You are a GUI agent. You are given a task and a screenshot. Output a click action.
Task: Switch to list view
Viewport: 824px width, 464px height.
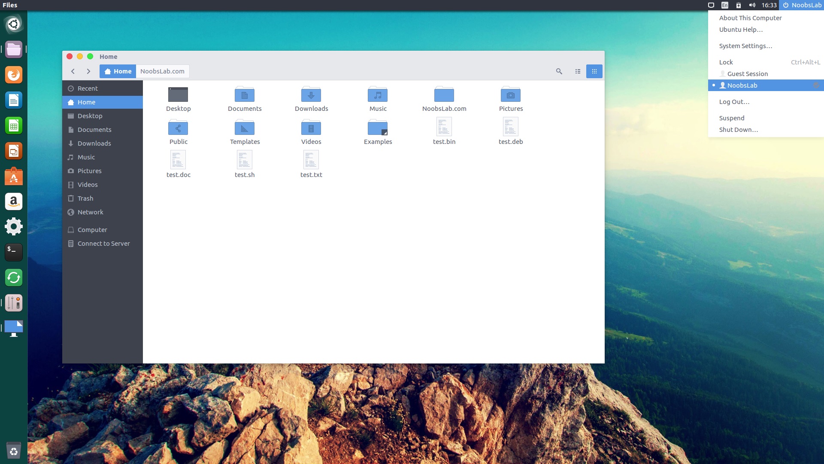pos(578,71)
